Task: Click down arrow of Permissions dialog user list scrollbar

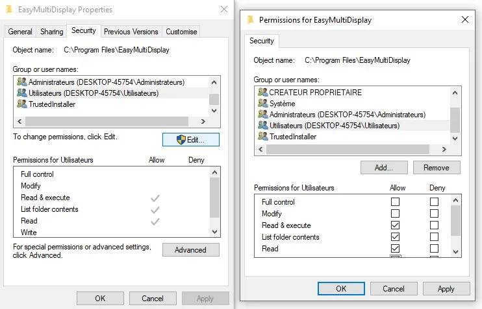Action: click(455, 138)
